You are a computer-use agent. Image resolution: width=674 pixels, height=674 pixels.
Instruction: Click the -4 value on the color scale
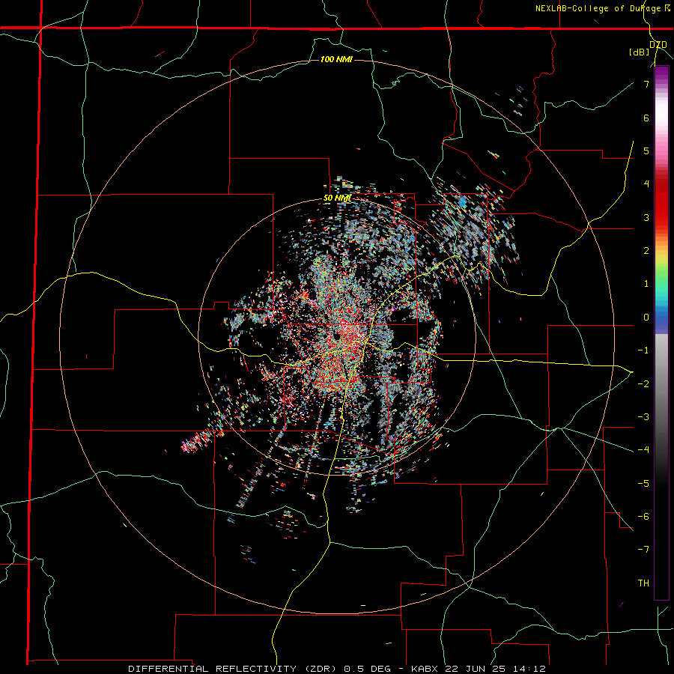(x=643, y=450)
